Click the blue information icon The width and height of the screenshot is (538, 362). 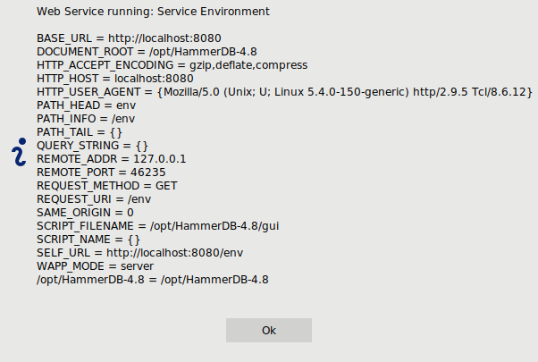tap(20, 152)
